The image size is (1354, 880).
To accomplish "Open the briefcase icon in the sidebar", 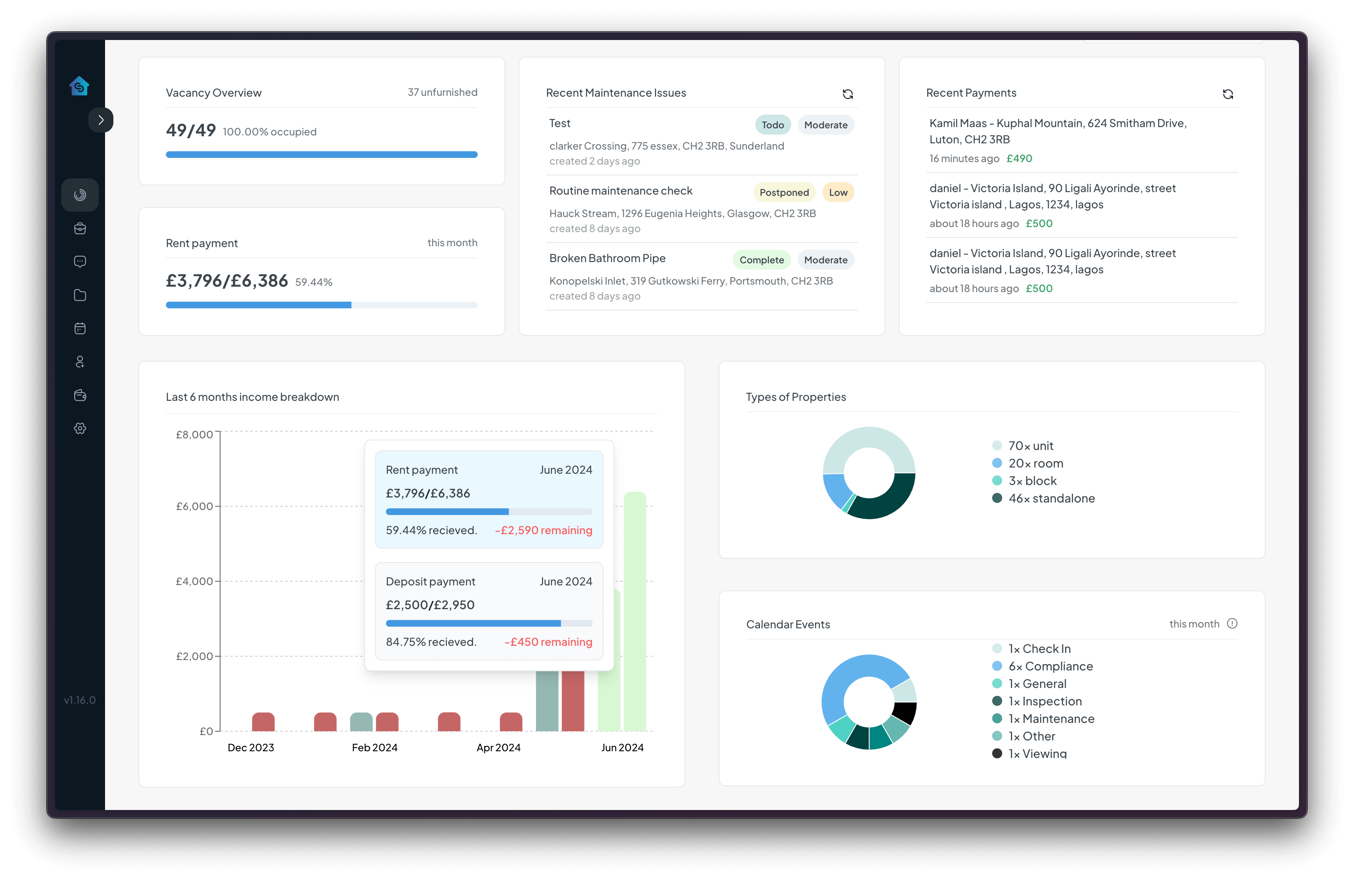I will point(80,228).
